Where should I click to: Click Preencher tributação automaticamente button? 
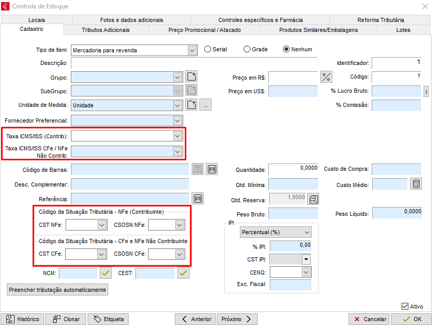coord(57,290)
